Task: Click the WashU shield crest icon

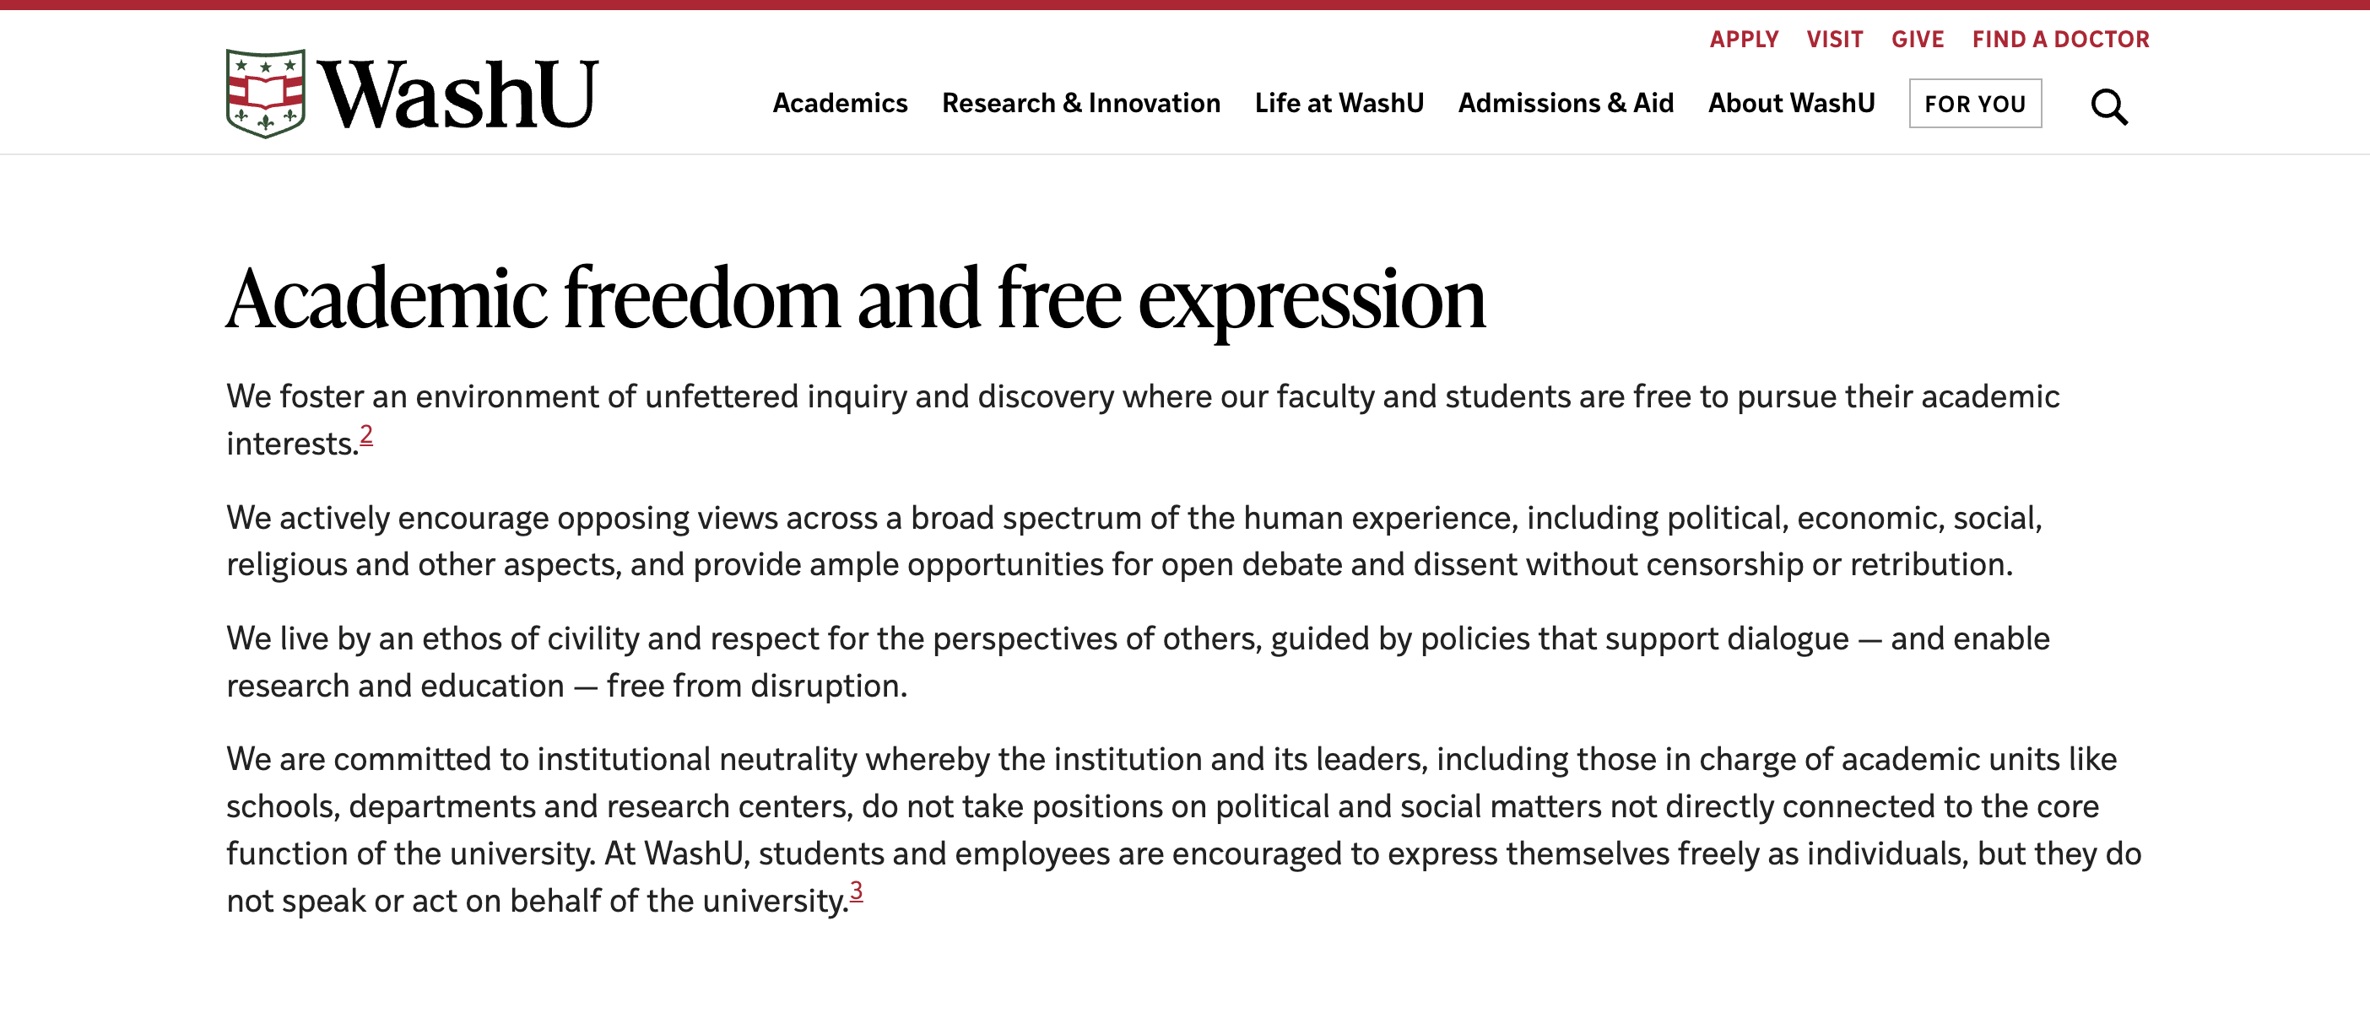Action: point(266,93)
